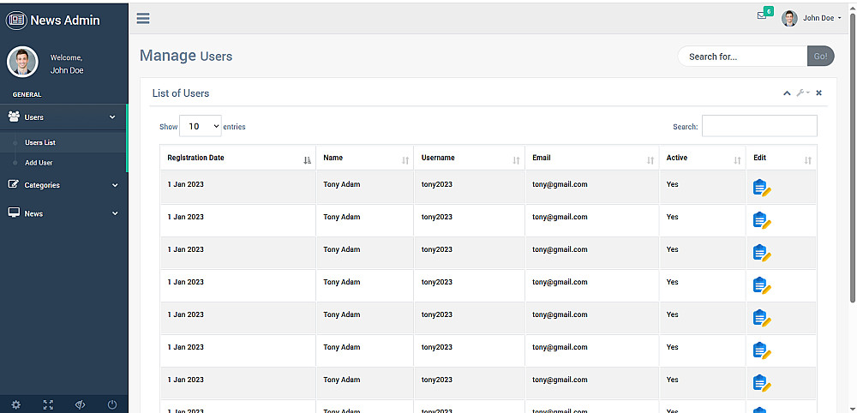Viewport: 857px width, 413px height.
Task: Open the mail envelope notifications
Action: (762, 15)
